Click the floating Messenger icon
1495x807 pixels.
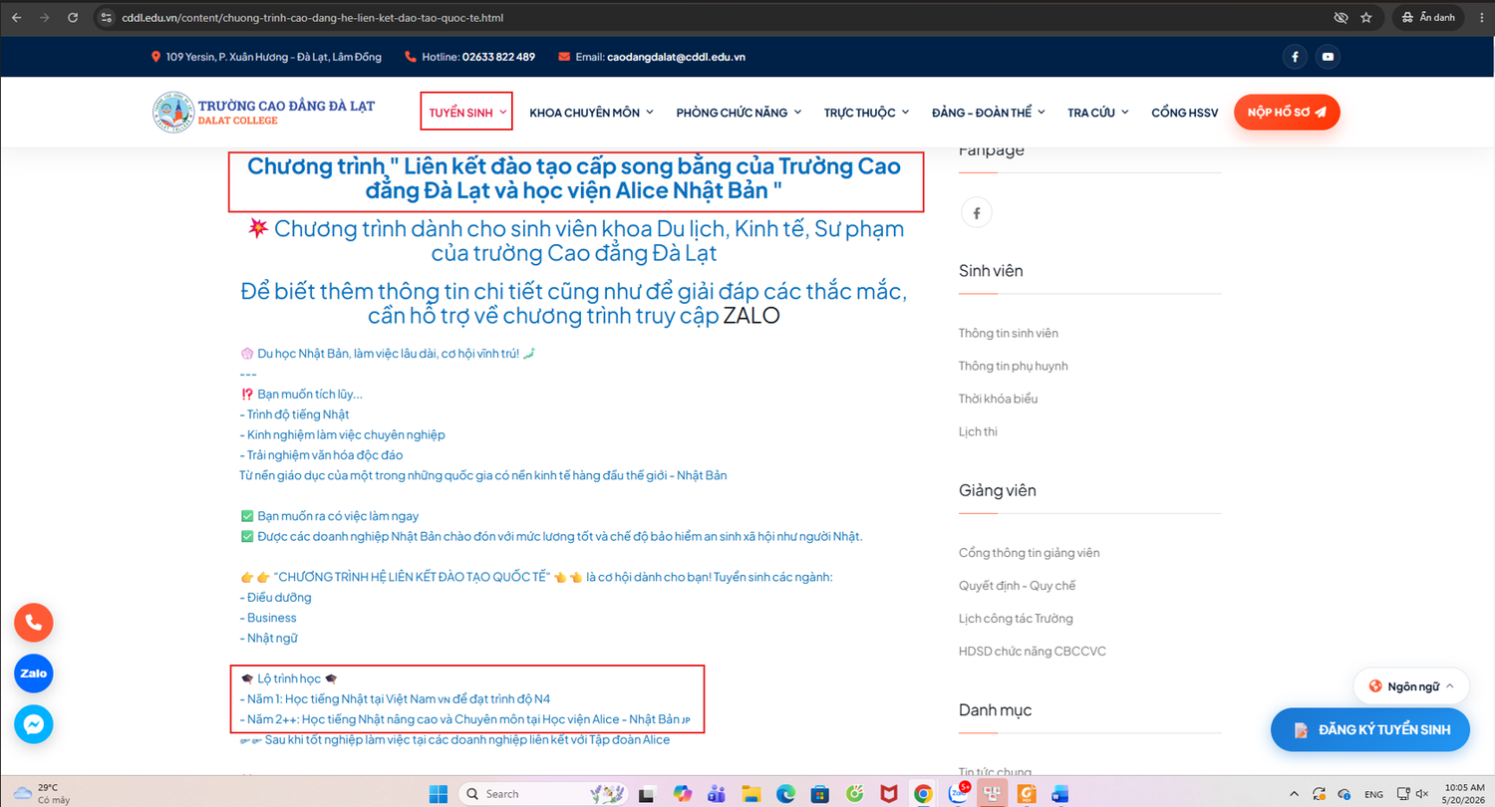33,724
